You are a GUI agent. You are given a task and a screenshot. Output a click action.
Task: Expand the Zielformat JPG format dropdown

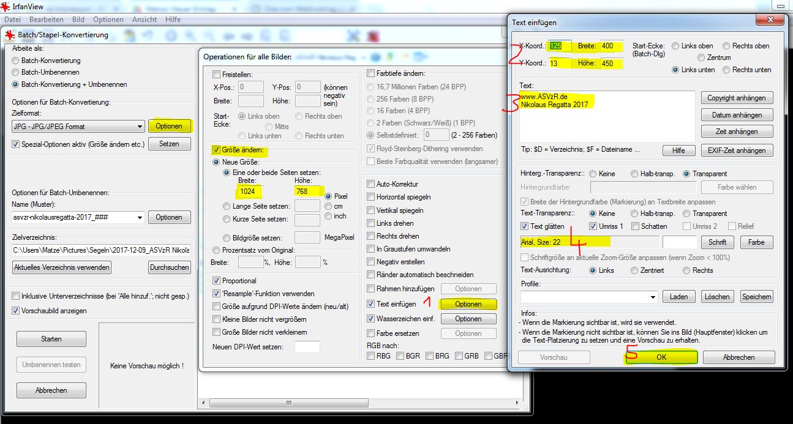click(x=139, y=127)
